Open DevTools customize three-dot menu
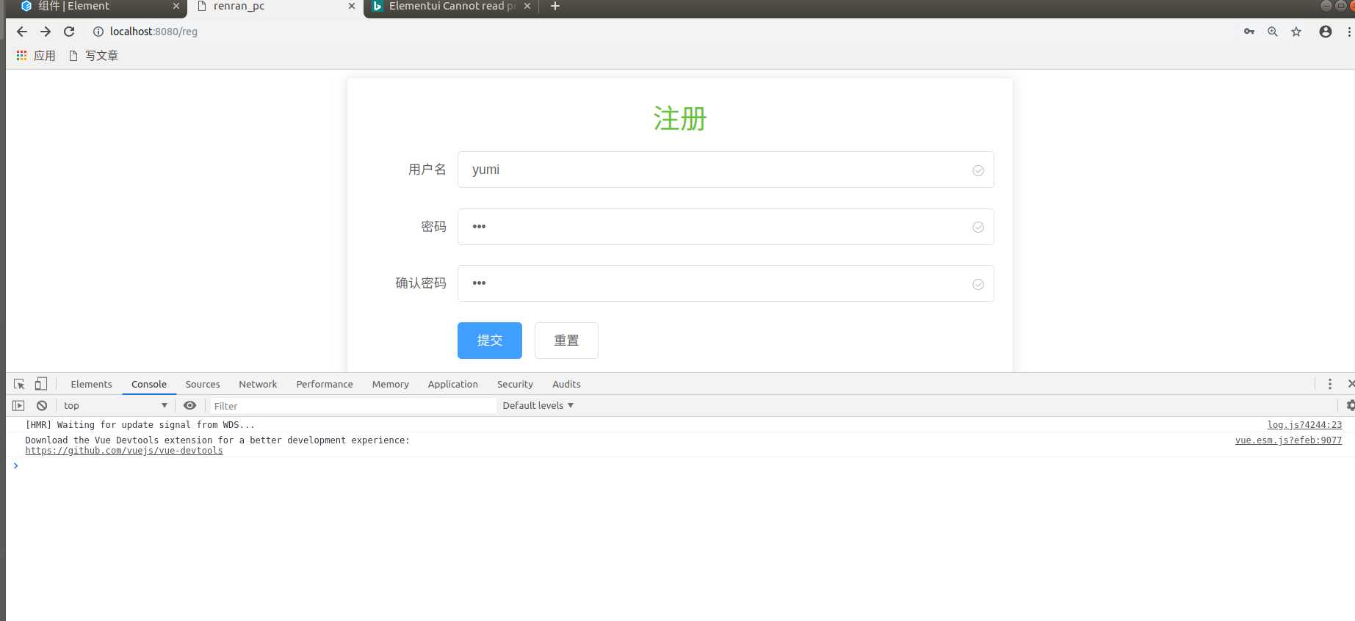Screen dimensions: 1355x621 pos(1330,384)
